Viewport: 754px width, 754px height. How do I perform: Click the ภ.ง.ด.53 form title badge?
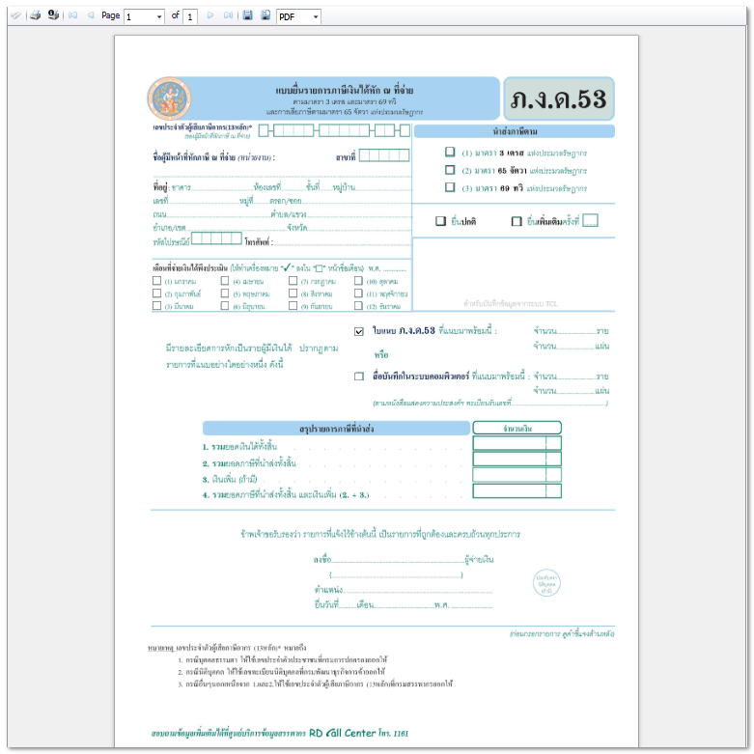click(559, 99)
